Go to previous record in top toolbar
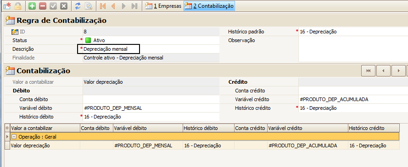This screenshot has width=408, height=167. [113, 5]
